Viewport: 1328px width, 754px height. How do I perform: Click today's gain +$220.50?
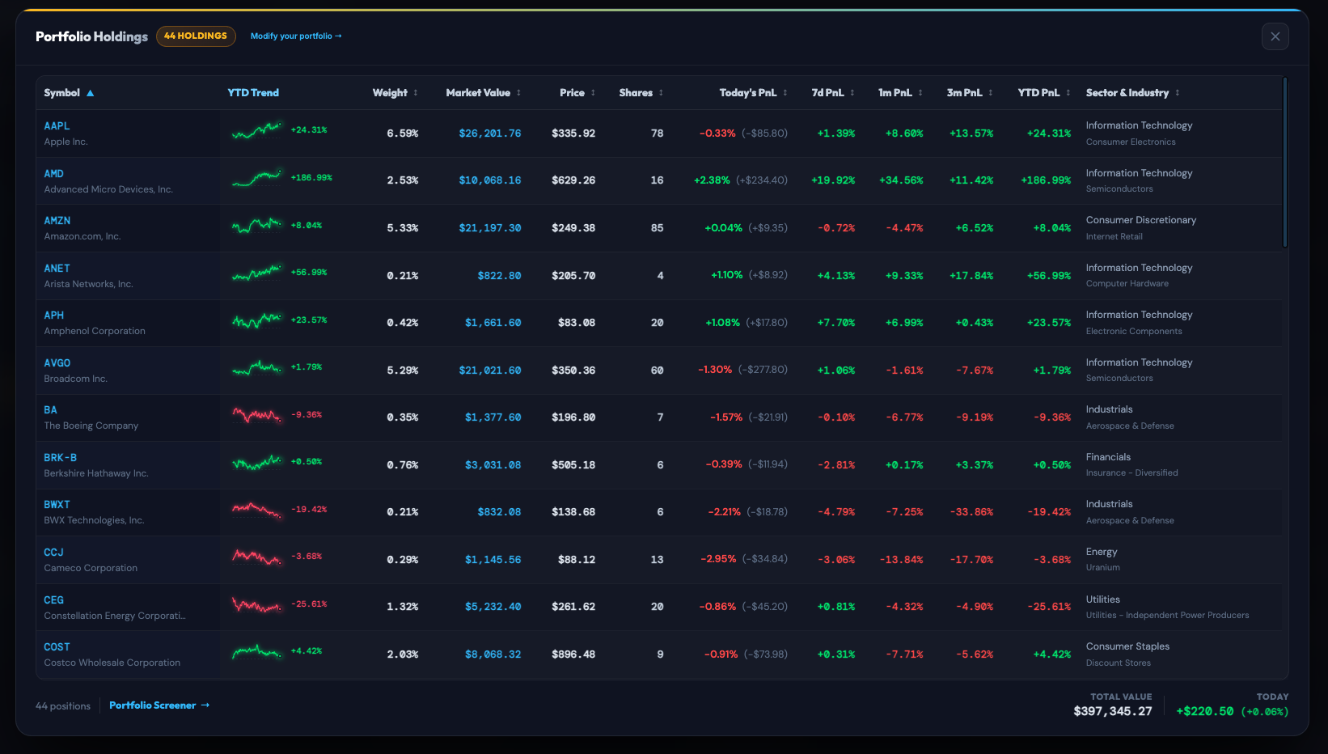[1205, 711]
